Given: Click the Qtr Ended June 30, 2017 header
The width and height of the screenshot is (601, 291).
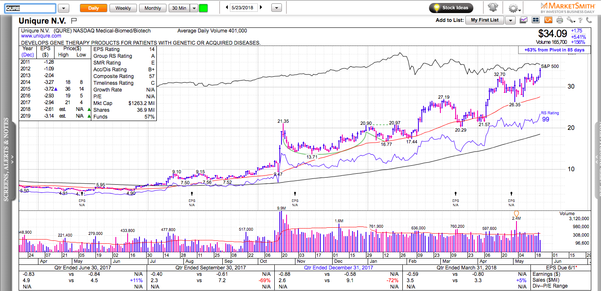Looking at the screenshot, I should (x=82, y=267).
